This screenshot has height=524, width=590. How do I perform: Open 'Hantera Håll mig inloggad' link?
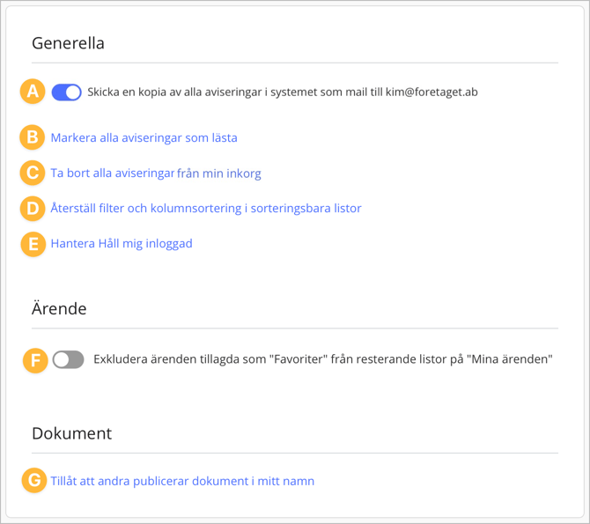point(122,243)
